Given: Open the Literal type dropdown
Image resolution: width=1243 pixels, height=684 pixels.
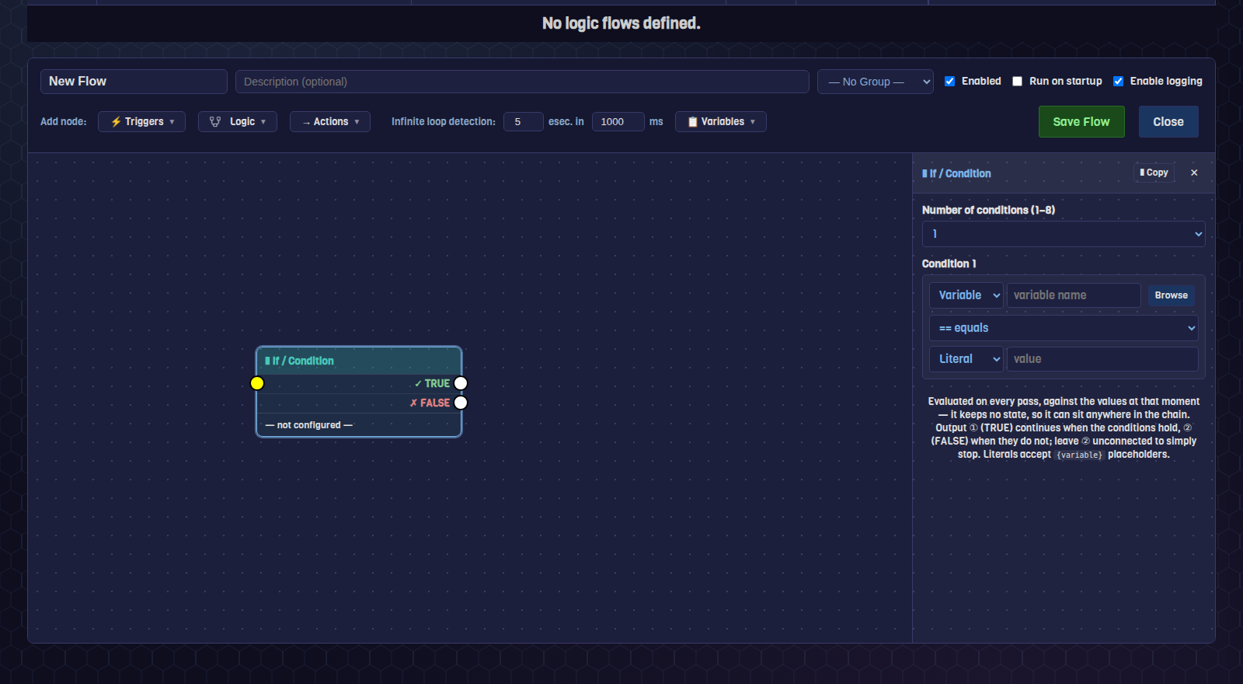Looking at the screenshot, I should (966, 359).
